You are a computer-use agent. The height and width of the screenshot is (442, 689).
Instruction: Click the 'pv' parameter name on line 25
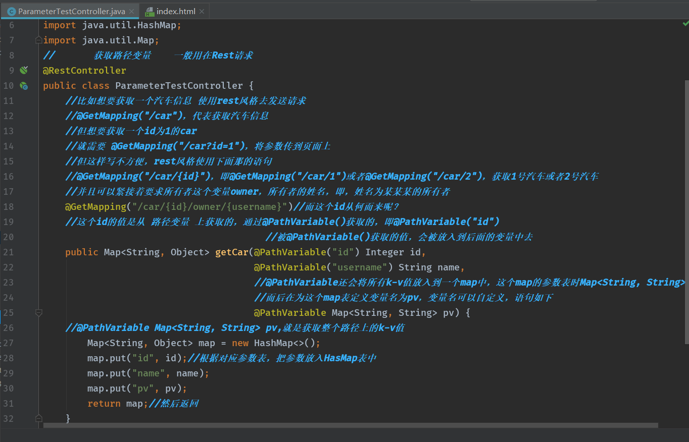[x=449, y=313]
